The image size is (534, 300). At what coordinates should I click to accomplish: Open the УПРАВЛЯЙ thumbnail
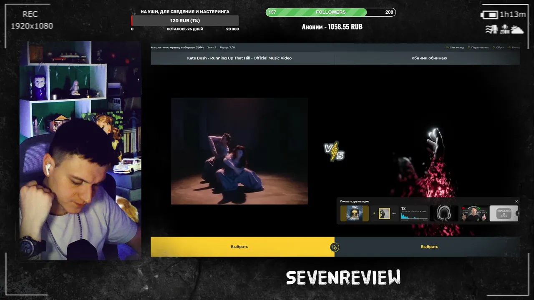[504, 214]
